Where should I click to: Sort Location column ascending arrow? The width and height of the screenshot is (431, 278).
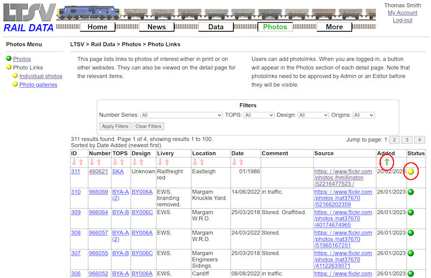click(x=201, y=162)
